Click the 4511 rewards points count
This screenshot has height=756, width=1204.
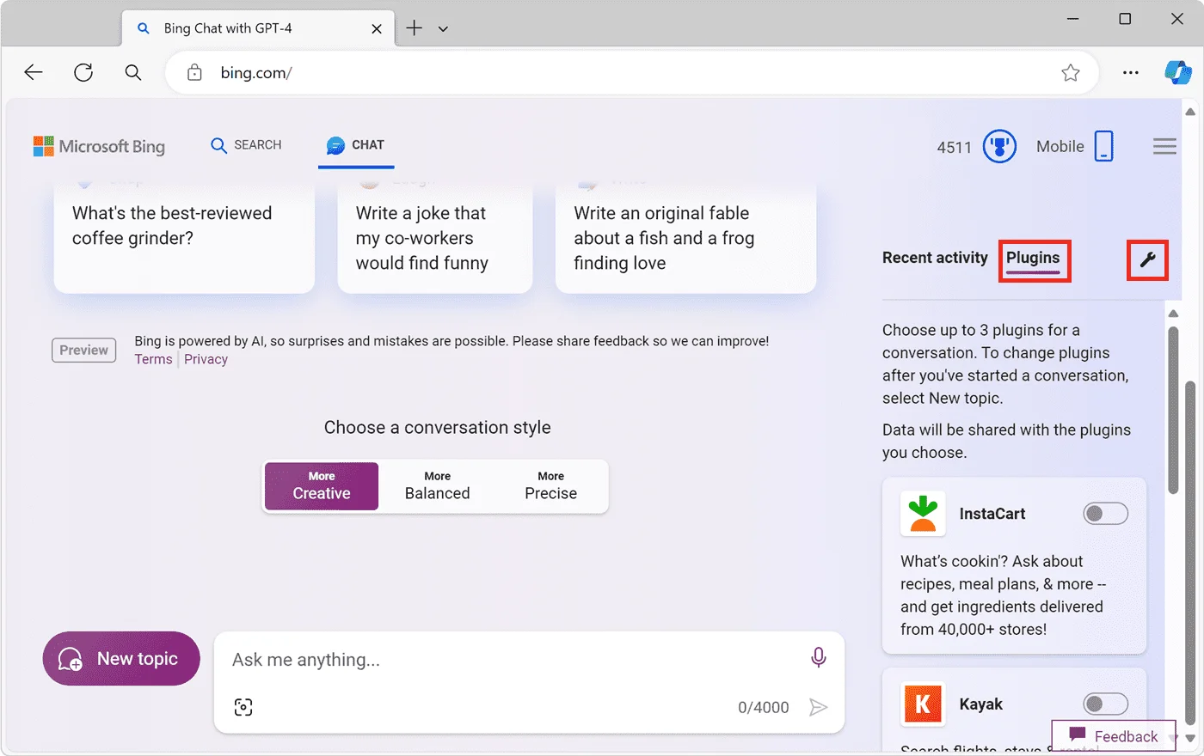pos(955,147)
